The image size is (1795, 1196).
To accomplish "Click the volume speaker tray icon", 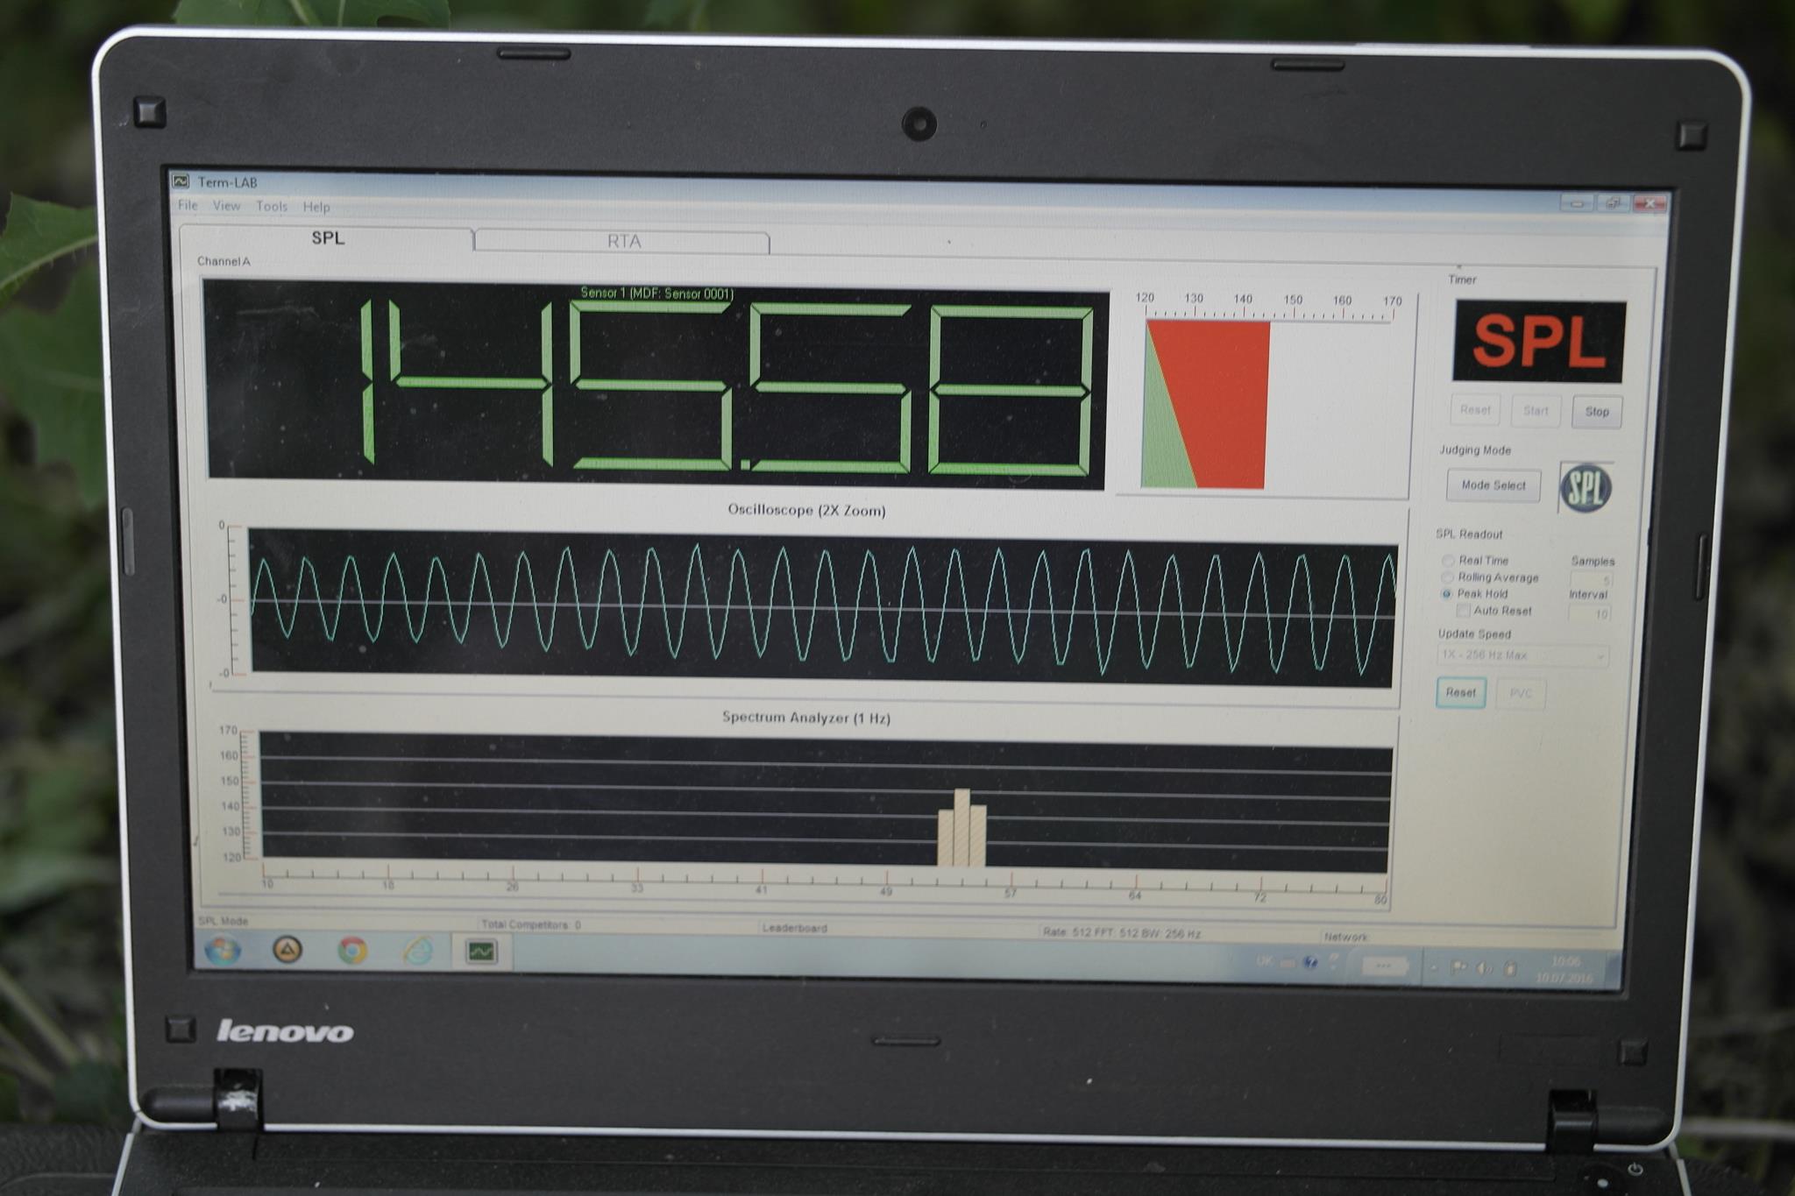I will tap(1484, 968).
